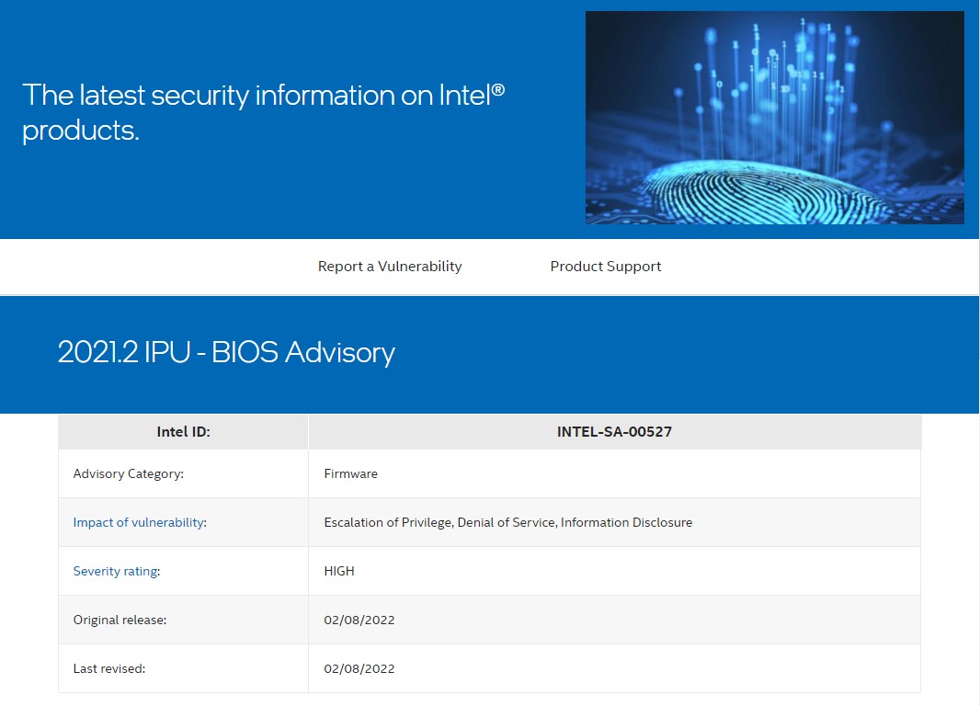The image size is (980, 706).
Task: Select the INTEL-SA-00527 ID text
Action: pyautogui.click(x=614, y=432)
